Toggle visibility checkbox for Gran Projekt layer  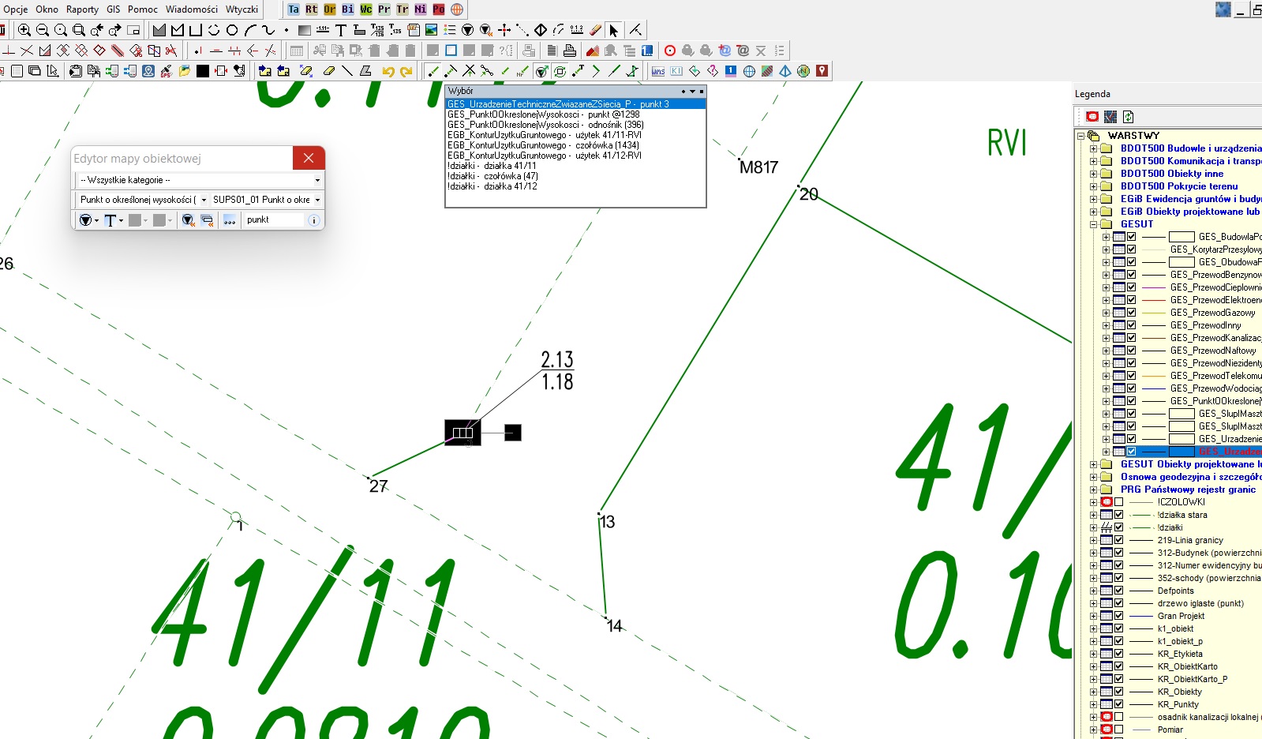tap(1119, 616)
